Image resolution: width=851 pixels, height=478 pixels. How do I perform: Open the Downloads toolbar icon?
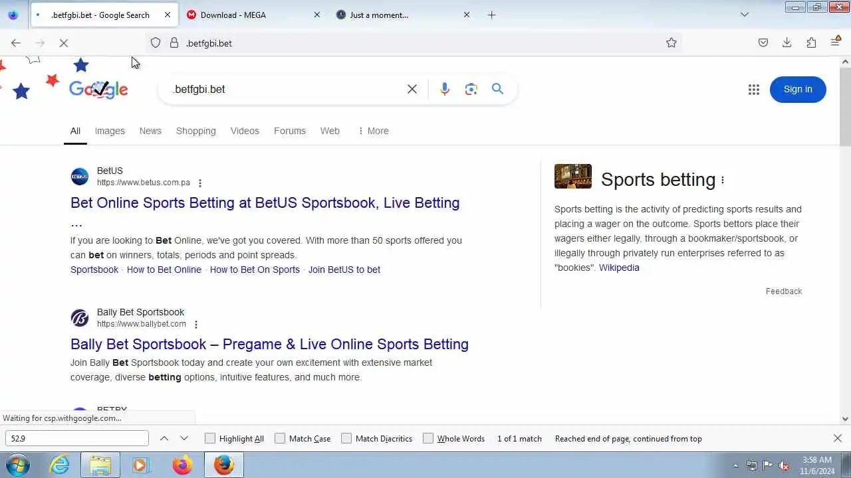coord(787,42)
